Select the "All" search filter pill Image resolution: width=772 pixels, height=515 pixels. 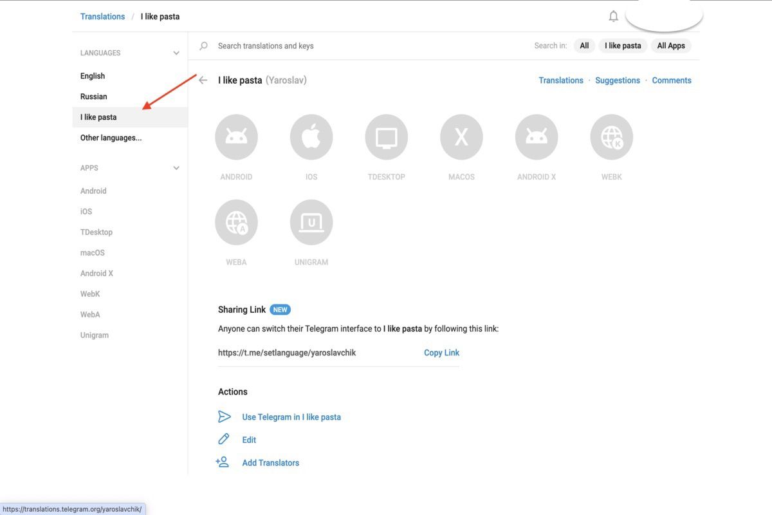tap(584, 46)
